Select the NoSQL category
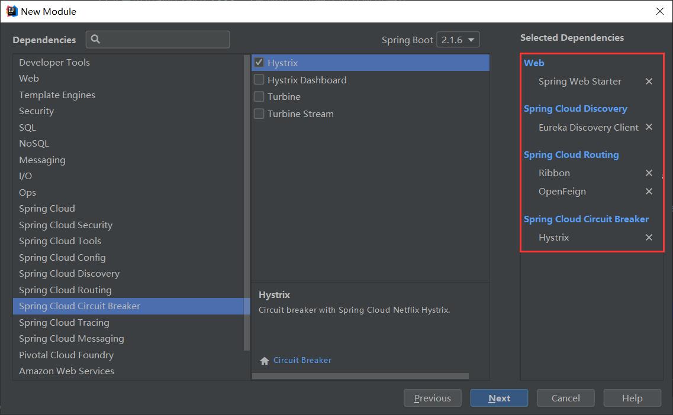673x415 pixels. point(128,144)
